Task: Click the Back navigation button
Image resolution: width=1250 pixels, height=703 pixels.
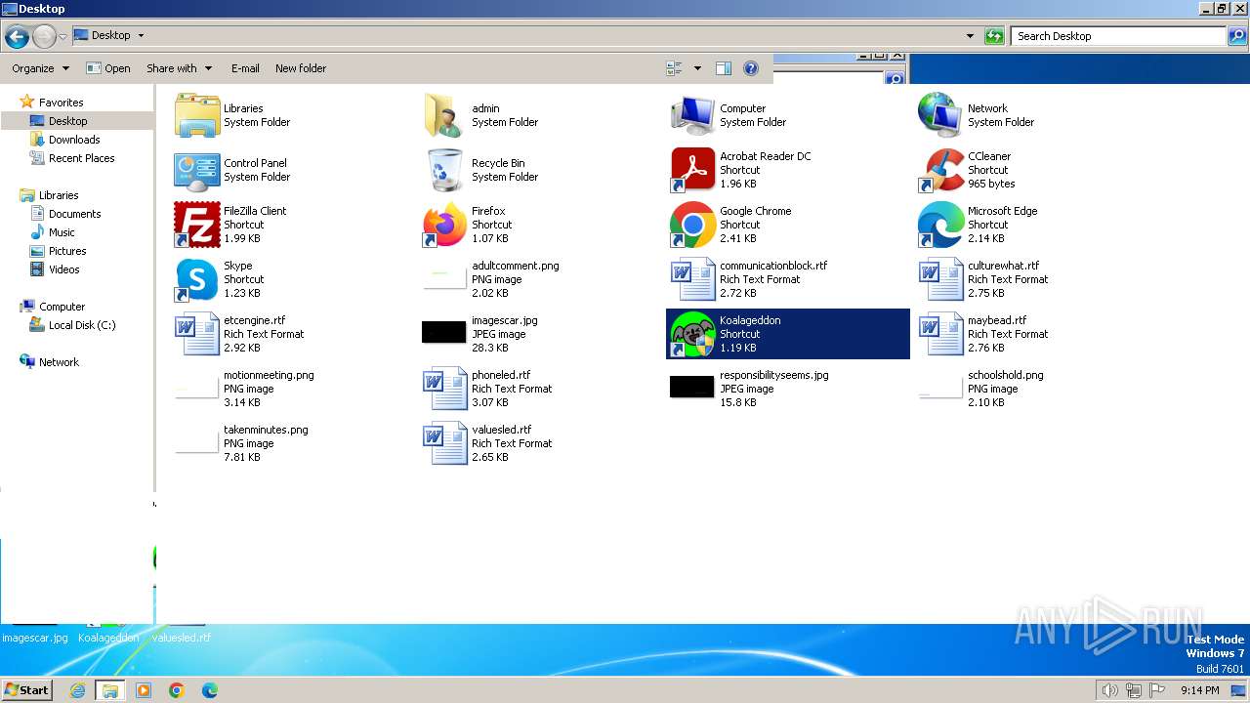Action: tap(17, 37)
